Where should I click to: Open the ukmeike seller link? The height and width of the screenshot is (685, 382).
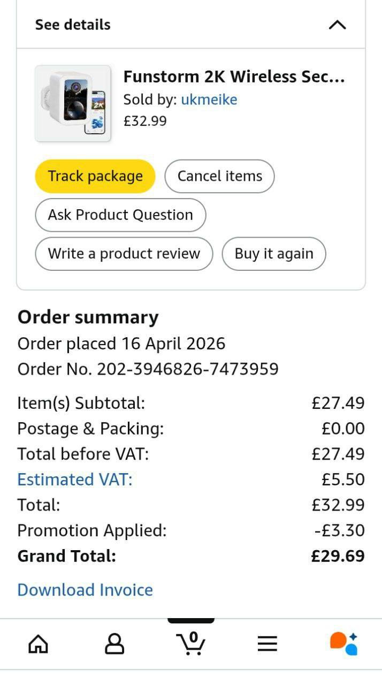209,100
